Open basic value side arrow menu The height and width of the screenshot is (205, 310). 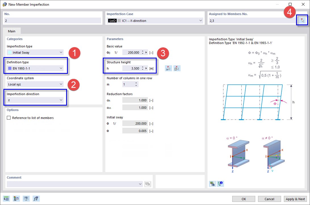(146, 53)
